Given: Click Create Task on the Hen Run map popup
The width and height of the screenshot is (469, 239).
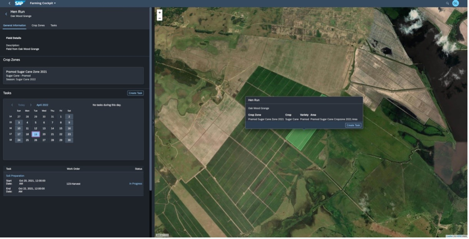Looking at the screenshot, I should pos(353,125).
